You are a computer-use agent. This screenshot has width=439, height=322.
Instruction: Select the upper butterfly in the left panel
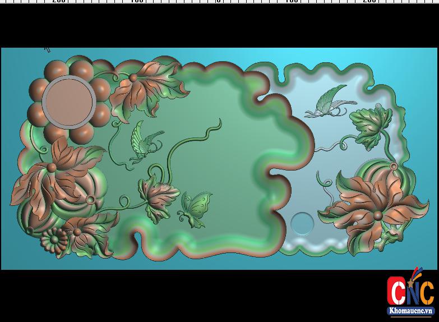[145, 141]
